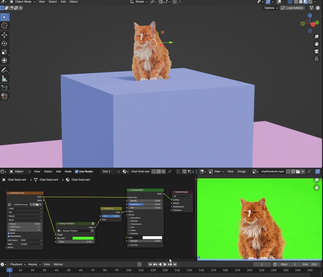
Task: Toggle the Use Nodes checkbox
Action: 77,171
